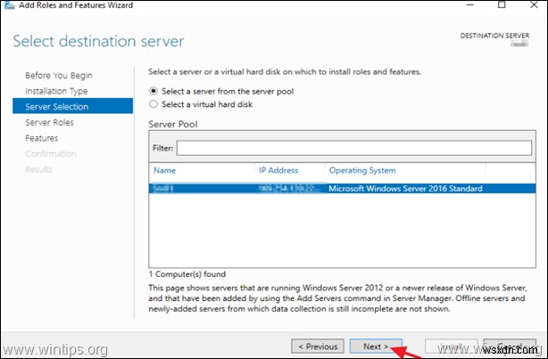Select the Windows Server 2016 Standard row
Image resolution: width=548 pixels, height=359 pixels.
point(342,188)
